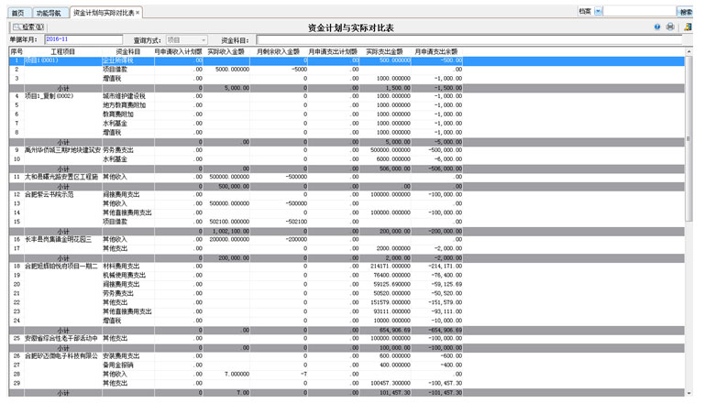Click the 检索 search button
Viewport: 705px width, 403px height.
click(x=28, y=28)
